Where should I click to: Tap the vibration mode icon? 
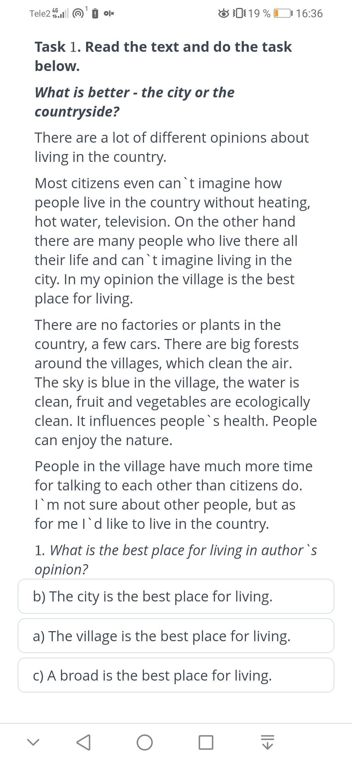click(239, 13)
